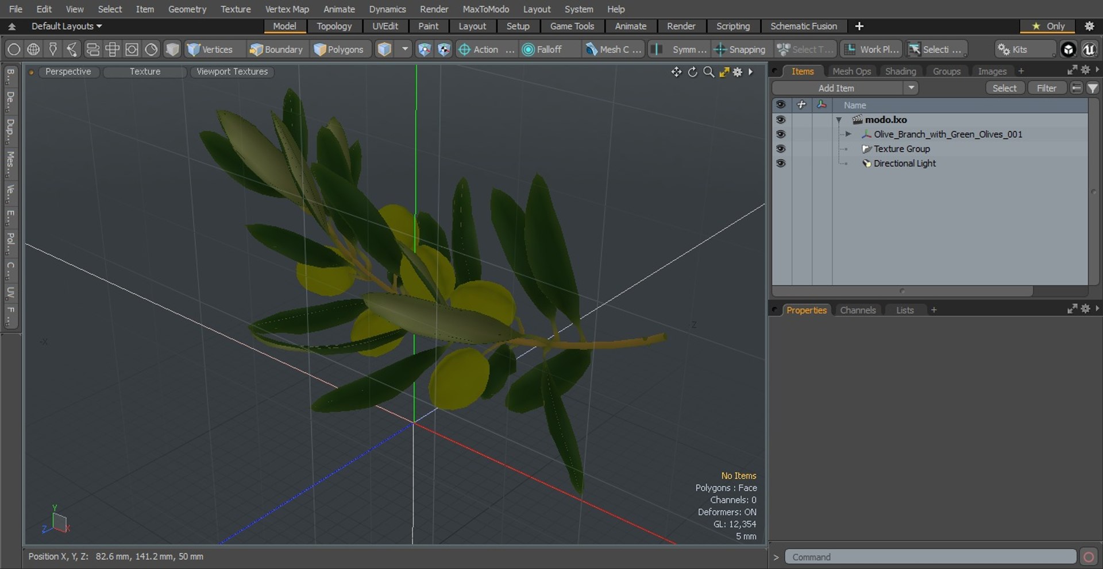Click the Select button in Items panel

click(1004, 88)
